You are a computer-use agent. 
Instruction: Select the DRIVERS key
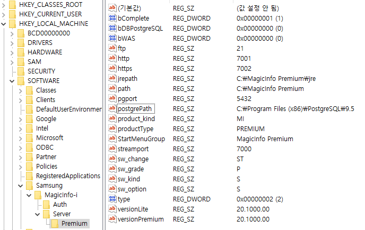[x=40, y=43]
